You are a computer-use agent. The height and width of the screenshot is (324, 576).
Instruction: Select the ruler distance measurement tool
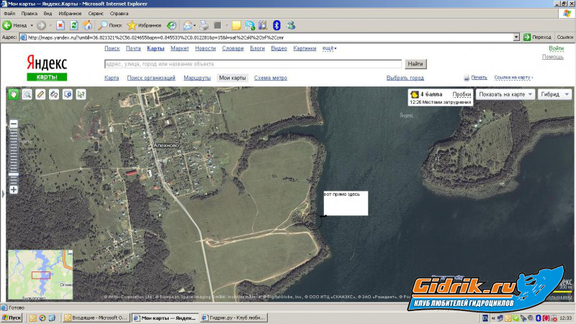[40, 94]
